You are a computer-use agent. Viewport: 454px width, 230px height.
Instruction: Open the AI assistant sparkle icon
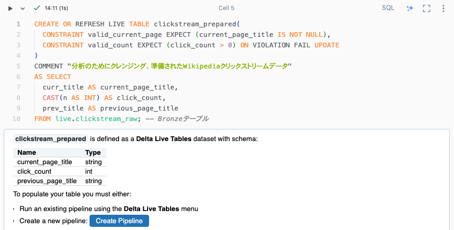pyautogui.click(x=410, y=8)
